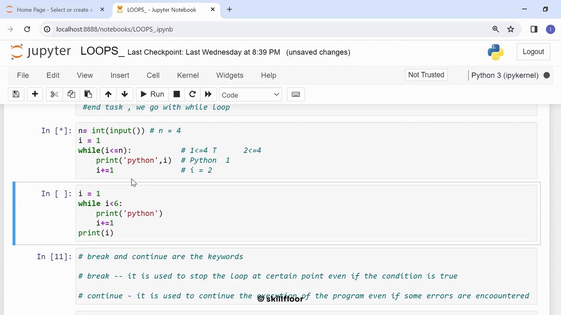Open the Edit menu
Screen dimensions: 561x315
pos(53,75)
